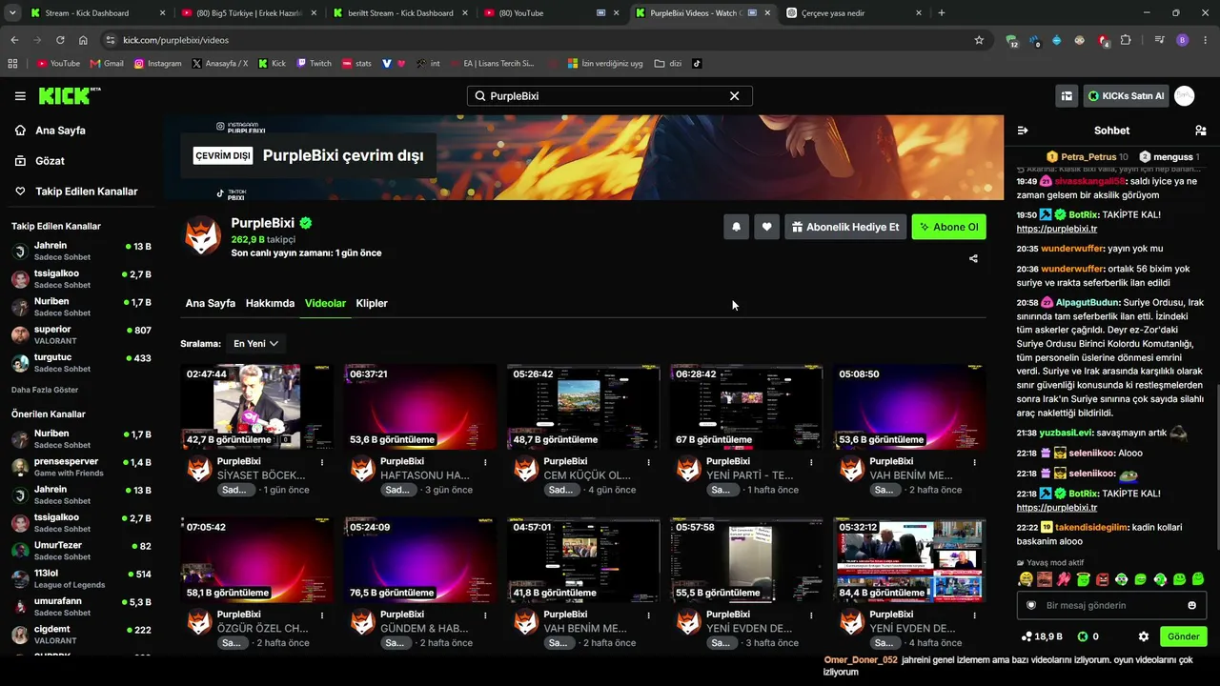Reload the current page
Viewport: 1220px width, 686px height.
(60, 40)
